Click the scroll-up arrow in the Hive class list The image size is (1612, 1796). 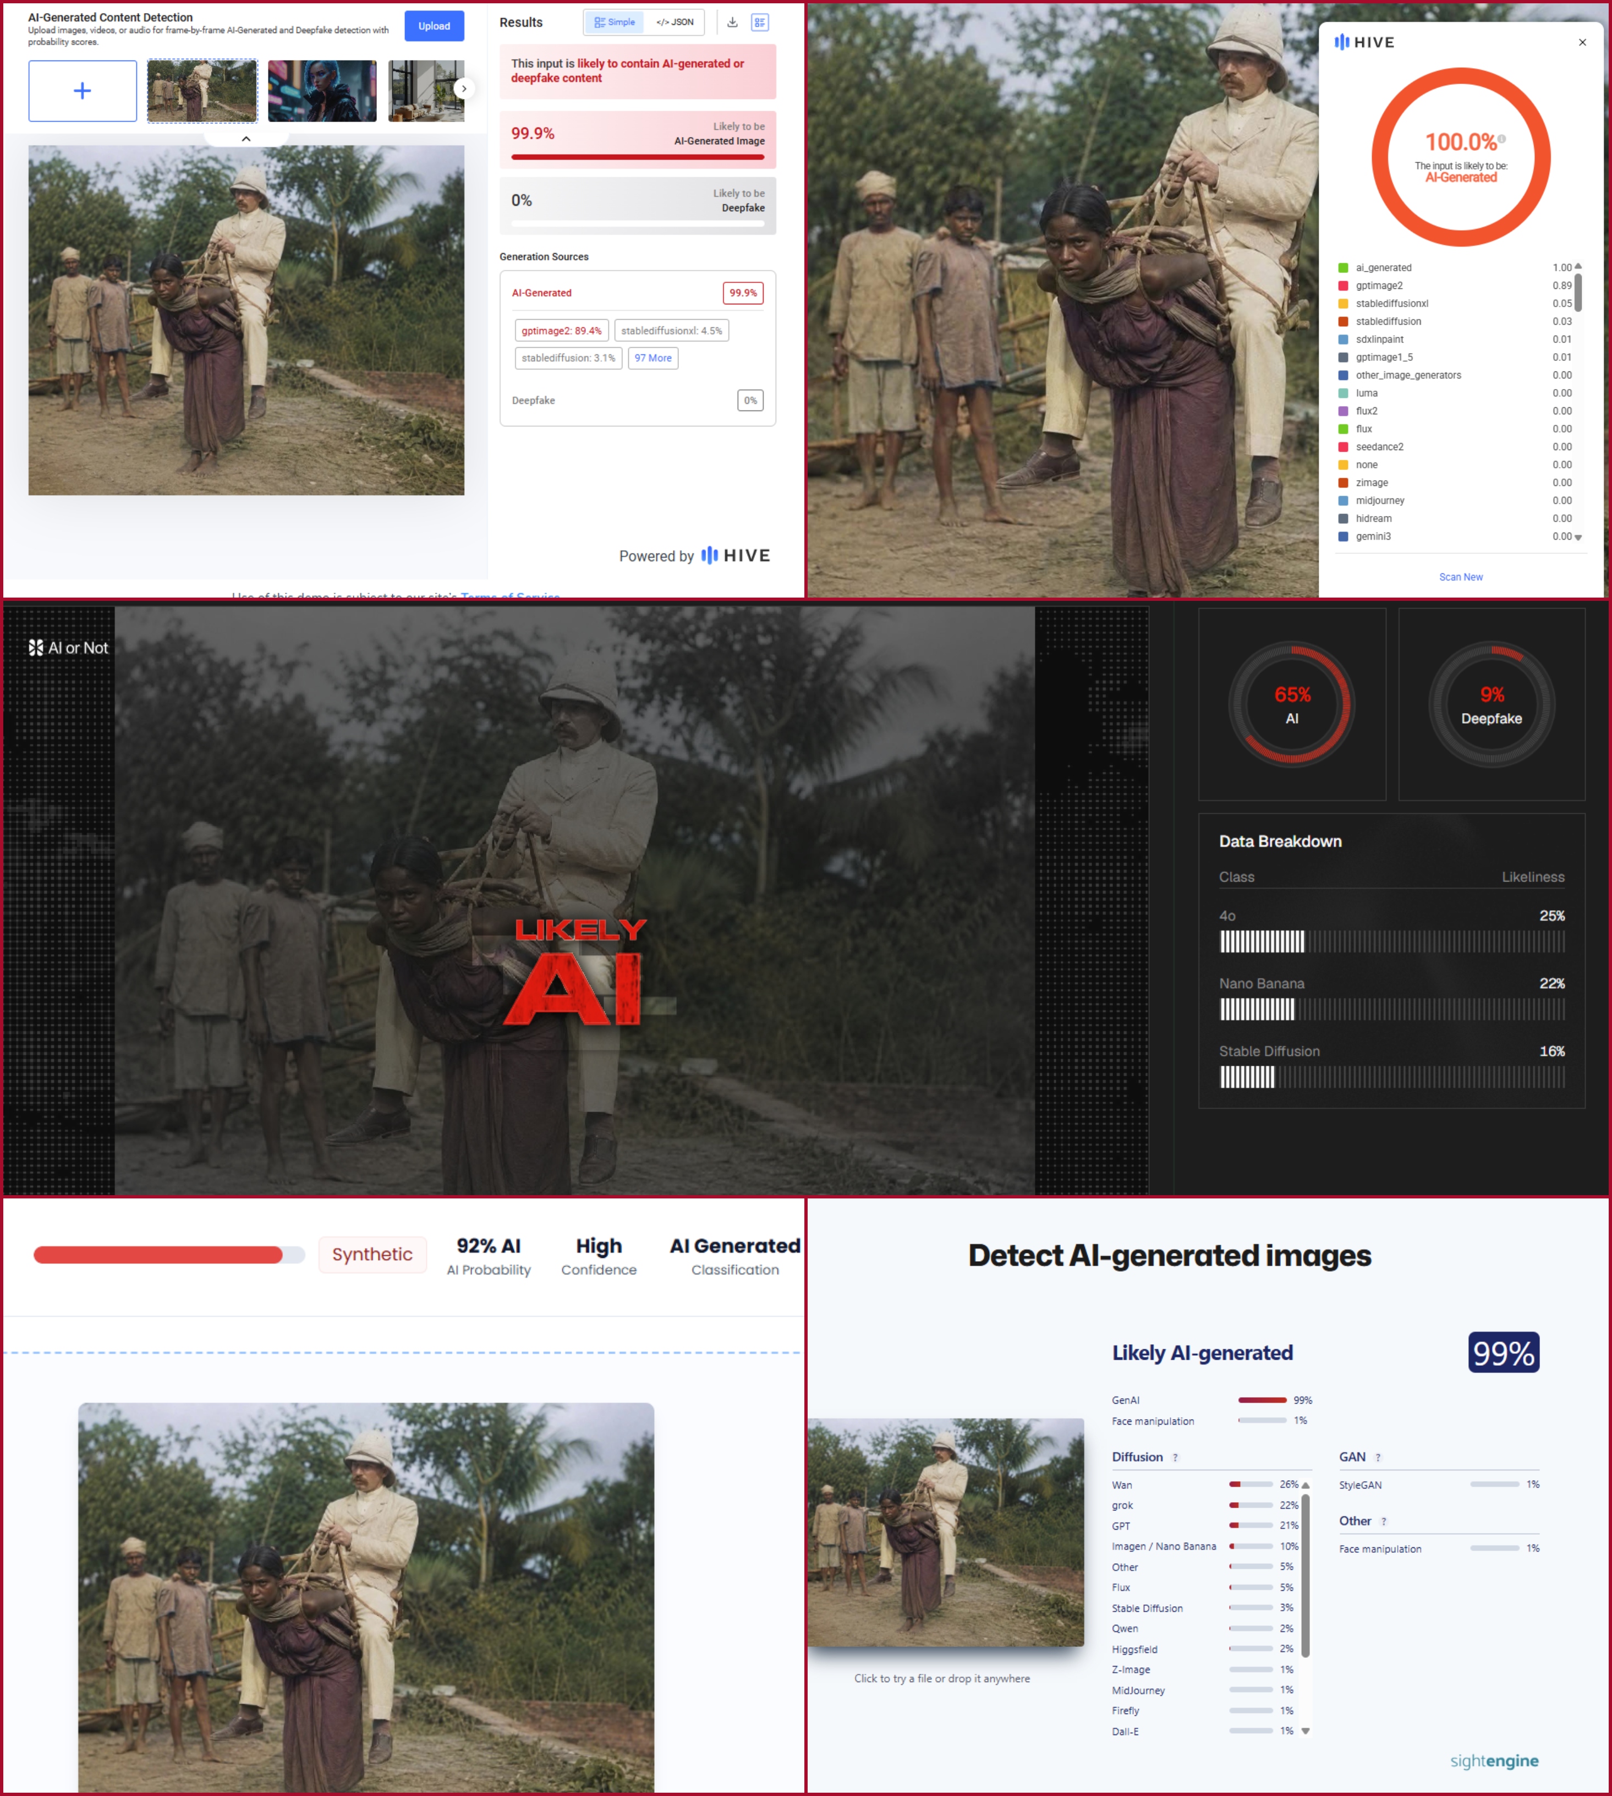point(1578,266)
